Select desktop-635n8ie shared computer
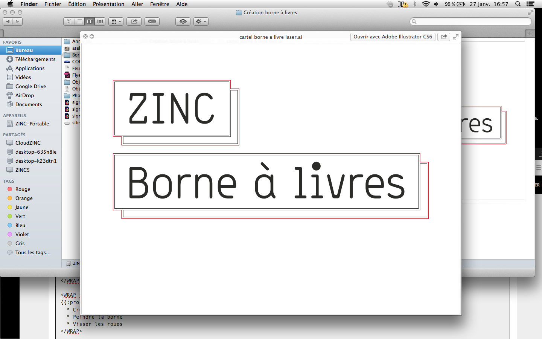The image size is (542, 339). point(30,152)
